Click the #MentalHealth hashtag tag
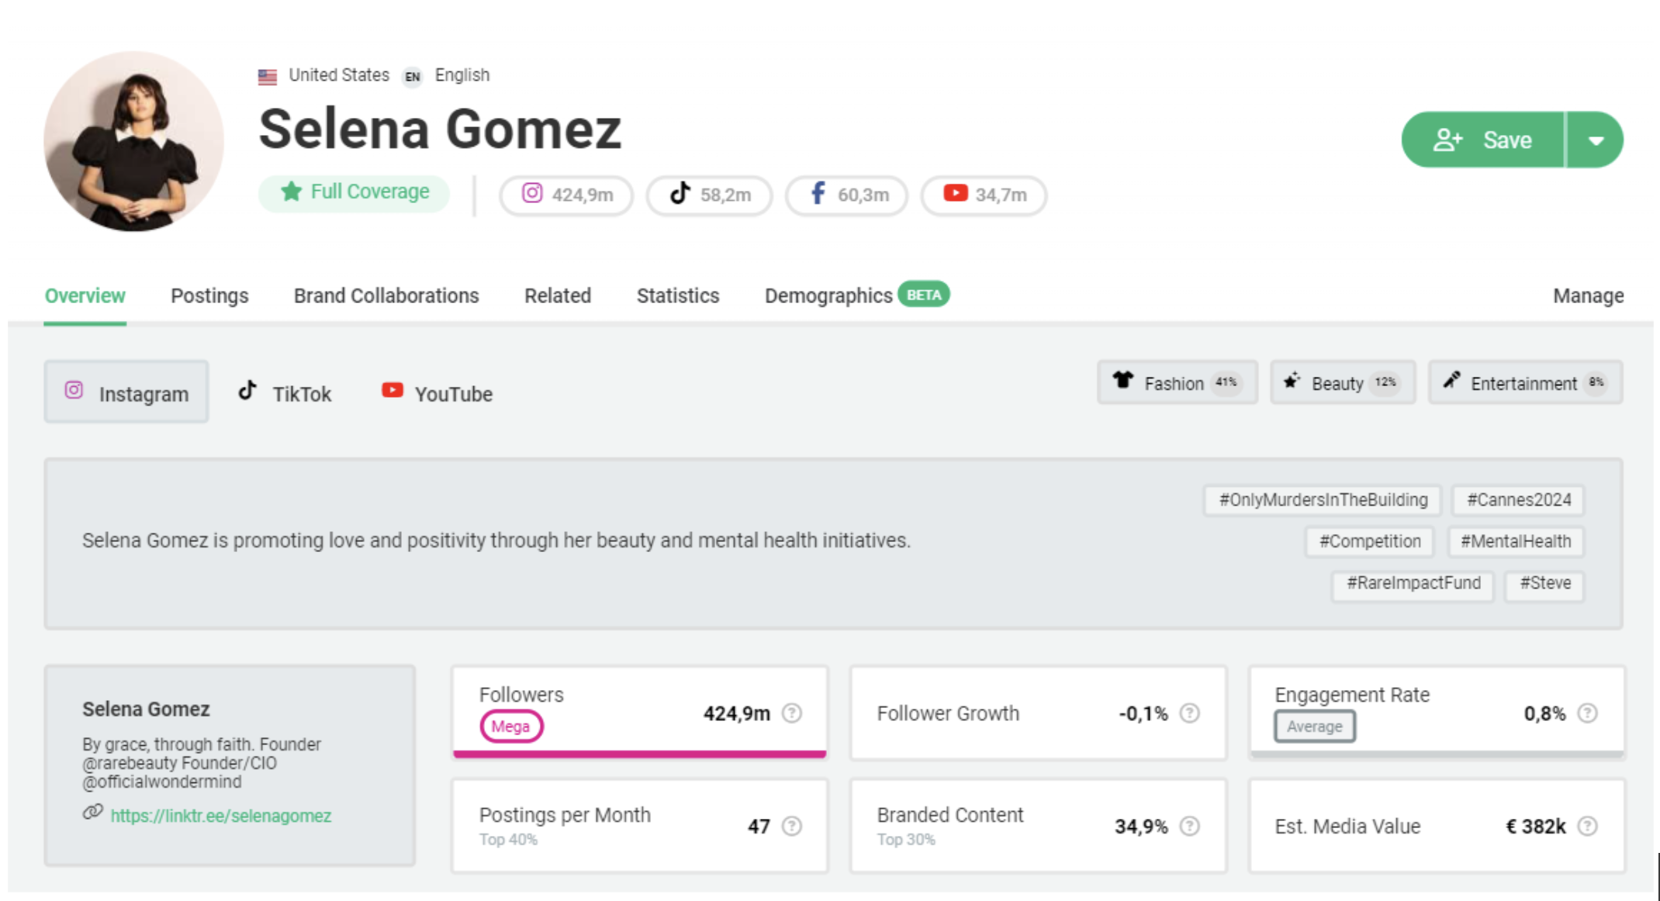 pyautogui.click(x=1515, y=541)
